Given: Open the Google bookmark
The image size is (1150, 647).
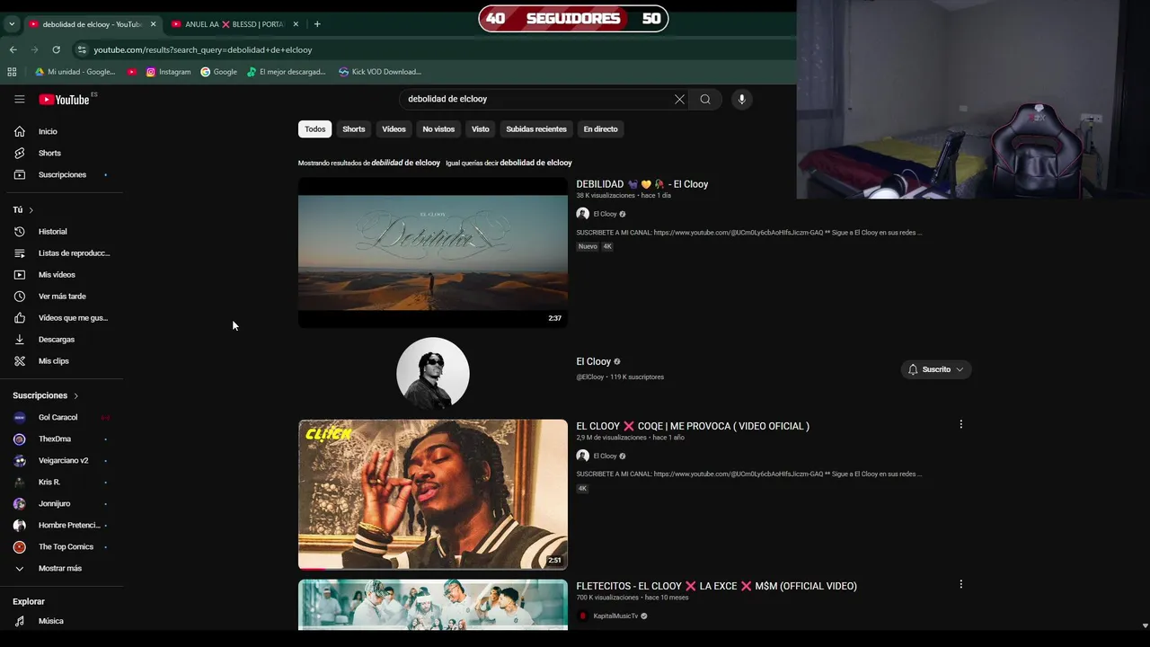Looking at the screenshot, I should [219, 72].
